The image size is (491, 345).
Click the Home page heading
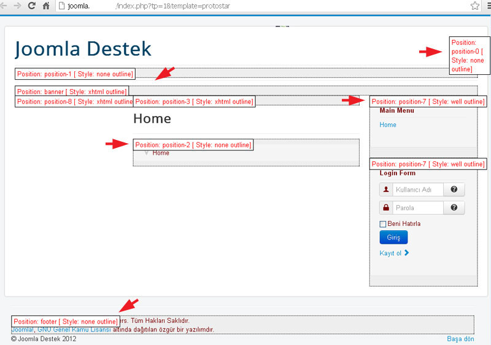[152, 118]
